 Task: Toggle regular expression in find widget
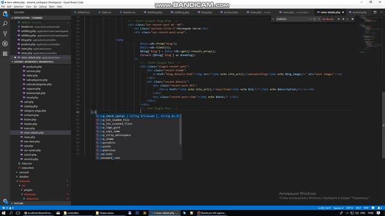coord(319,19)
